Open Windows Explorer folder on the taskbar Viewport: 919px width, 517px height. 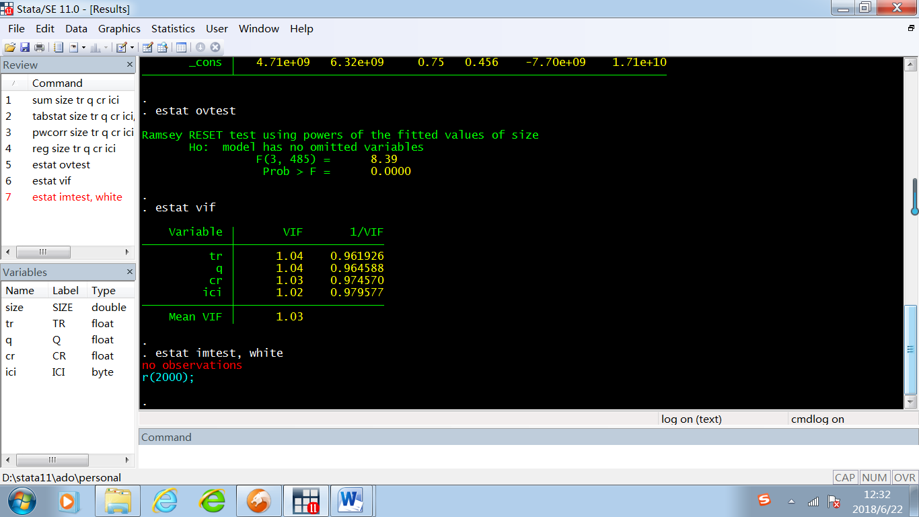point(118,501)
